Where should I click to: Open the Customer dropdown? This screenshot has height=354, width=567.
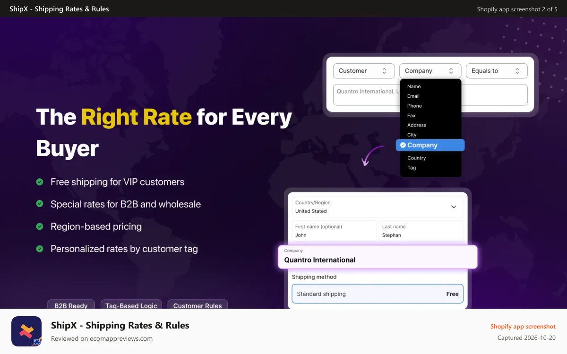364,71
